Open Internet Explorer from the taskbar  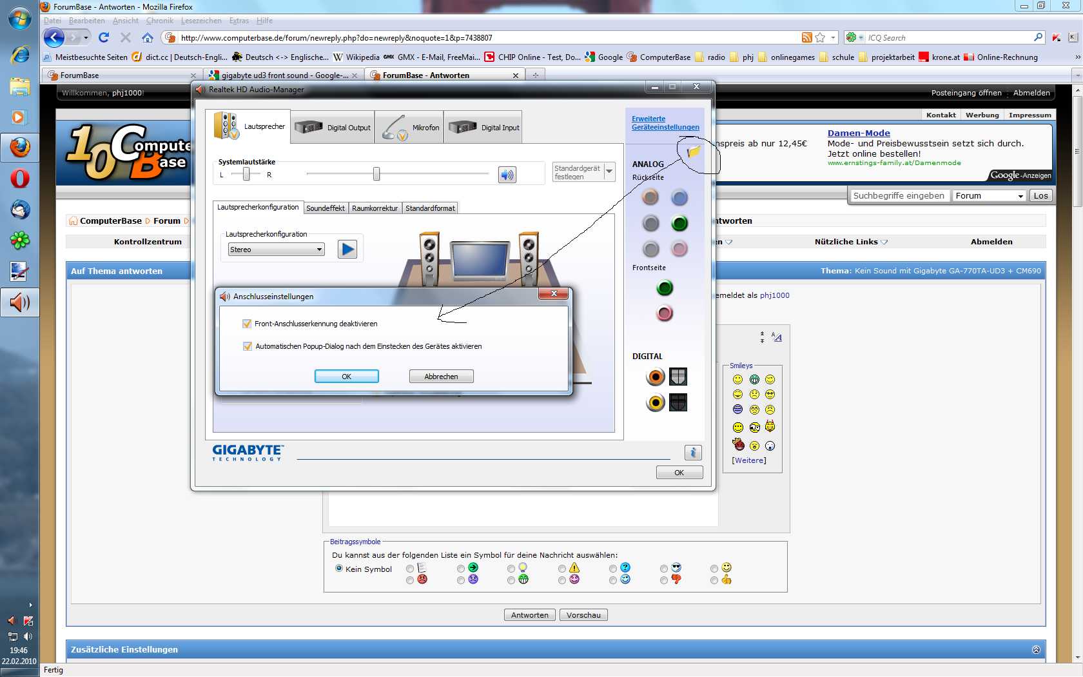coord(20,55)
